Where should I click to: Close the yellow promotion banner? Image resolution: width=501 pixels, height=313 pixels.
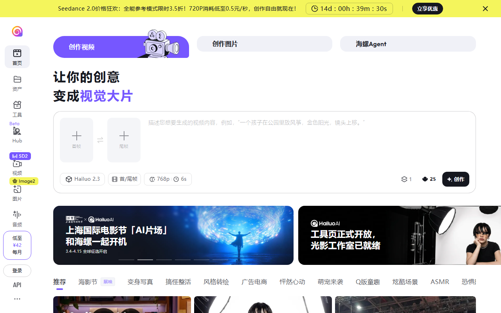[485, 9]
